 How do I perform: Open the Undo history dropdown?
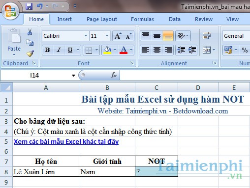pos(47,6)
